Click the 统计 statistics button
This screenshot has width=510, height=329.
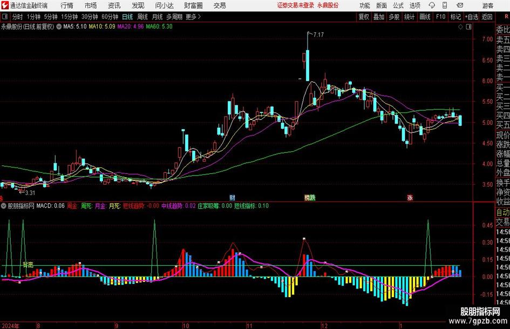pos(409,17)
